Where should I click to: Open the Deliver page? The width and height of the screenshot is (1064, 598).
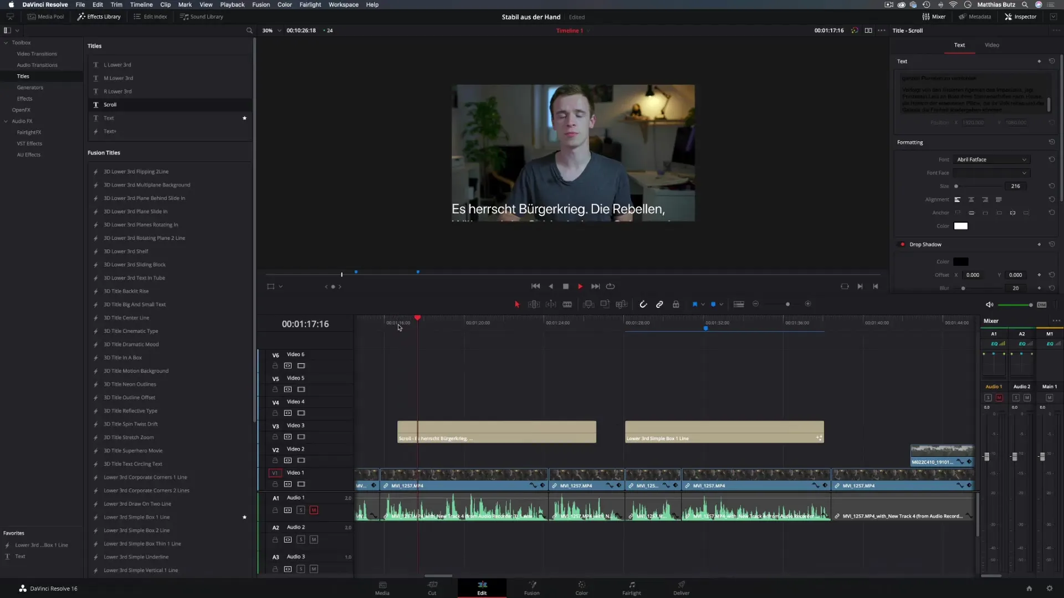pyautogui.click(x=681, y=588)
